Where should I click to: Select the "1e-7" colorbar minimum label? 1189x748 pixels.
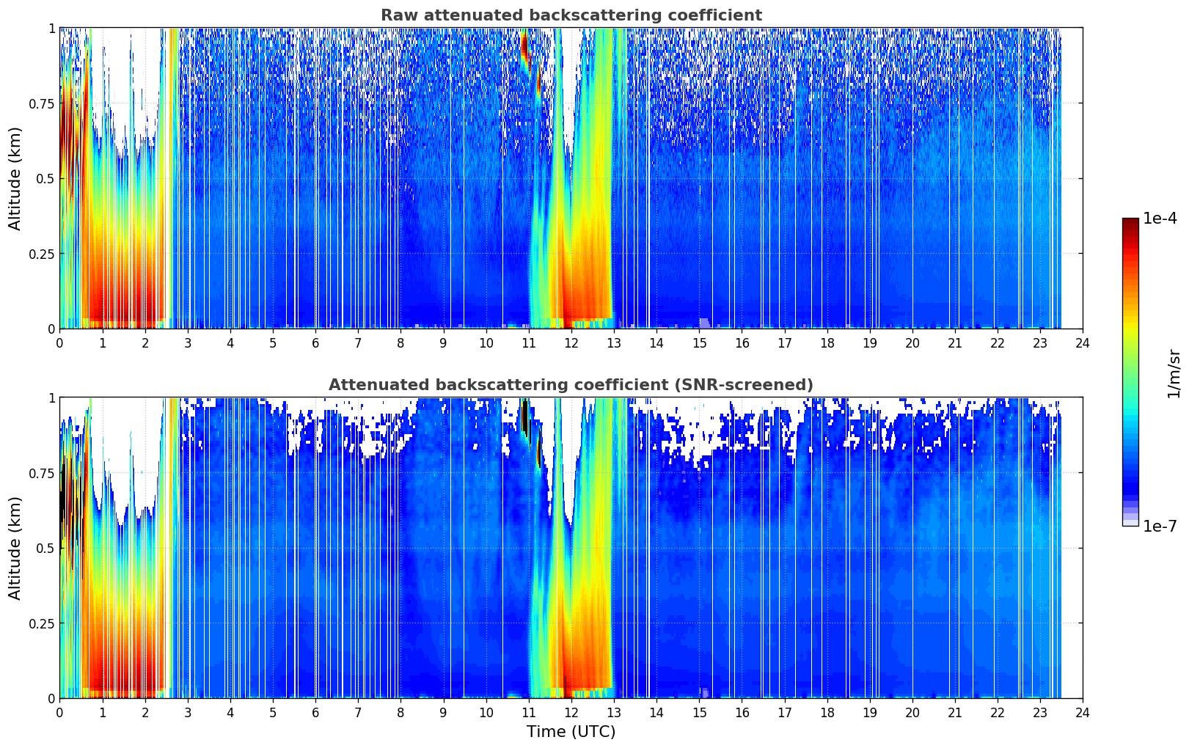(x=1160, y=527)
